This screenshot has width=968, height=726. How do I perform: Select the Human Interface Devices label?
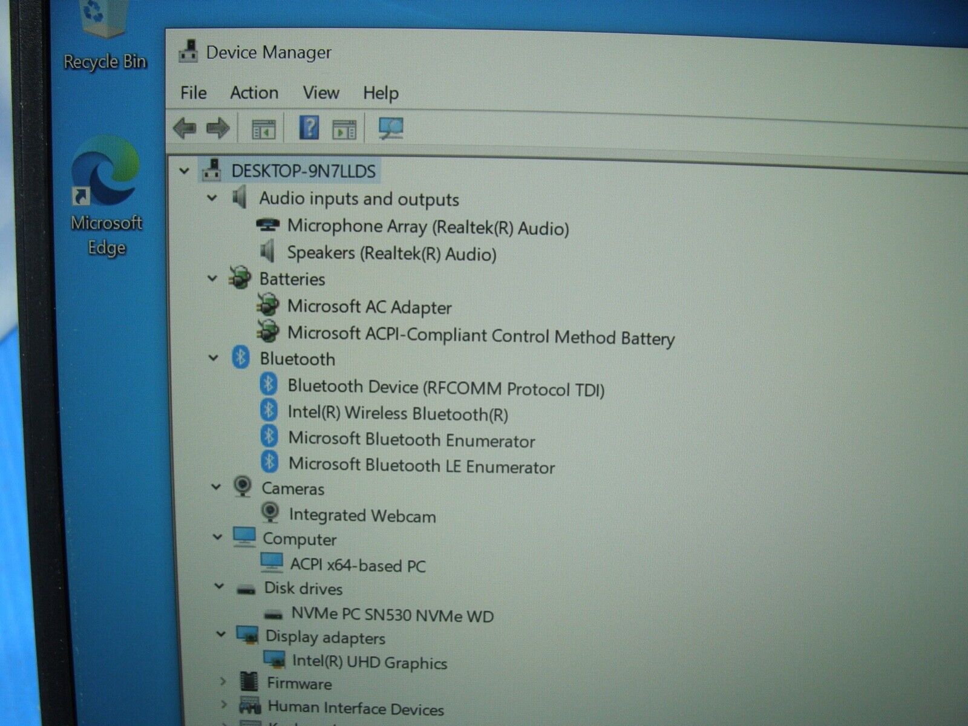pyautogui.click(x=356, y=707)
